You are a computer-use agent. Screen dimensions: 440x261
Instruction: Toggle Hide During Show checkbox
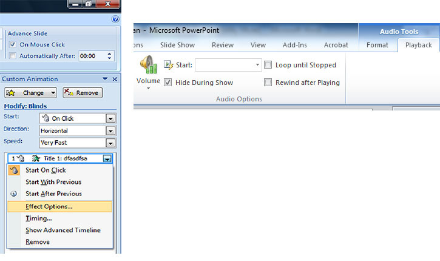pos(168,83)
